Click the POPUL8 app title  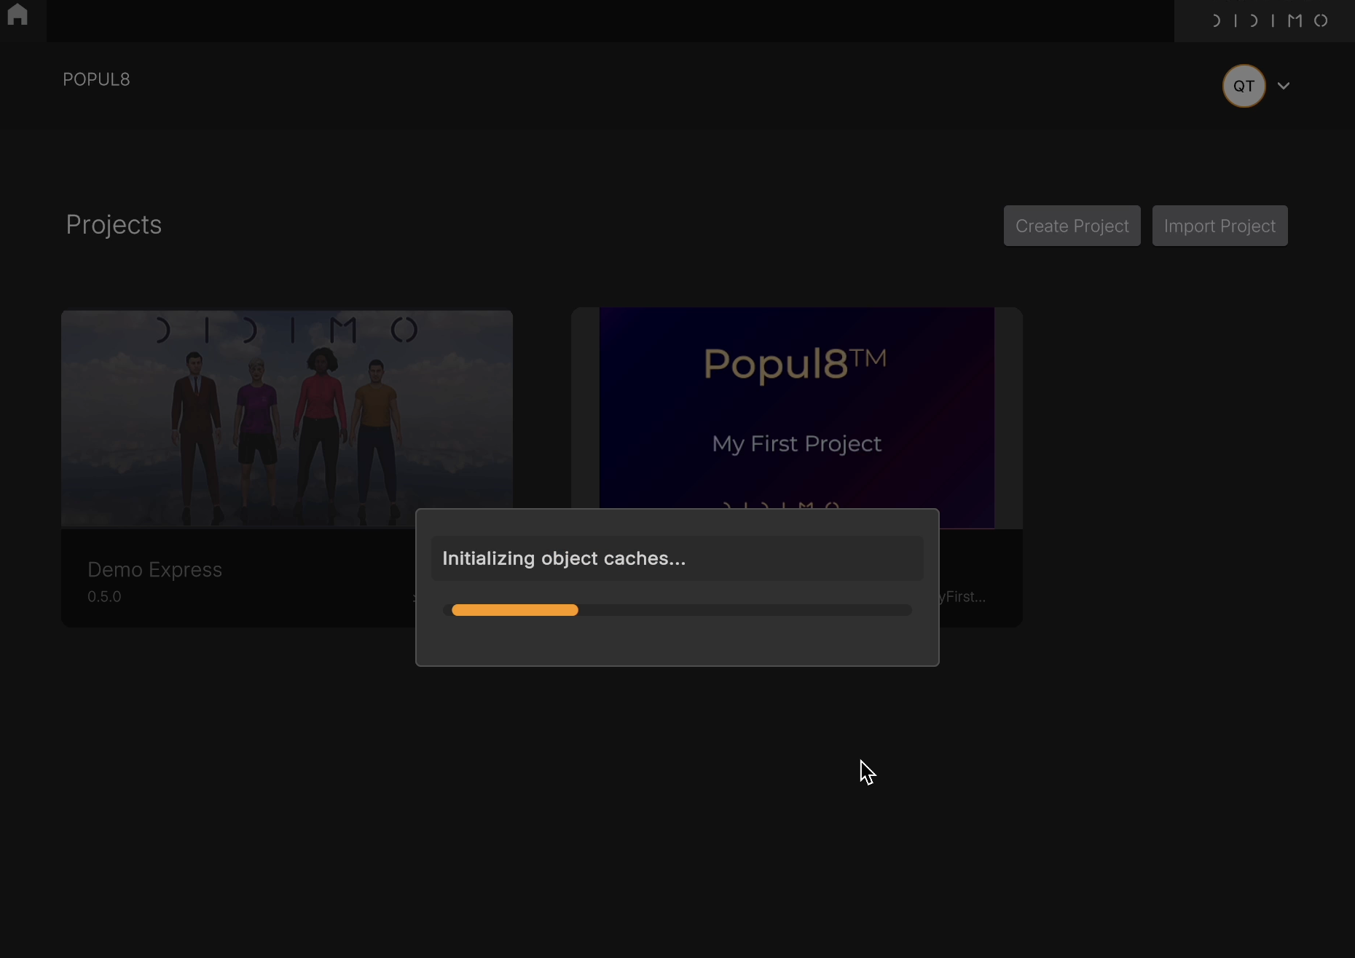coord(96,79)
